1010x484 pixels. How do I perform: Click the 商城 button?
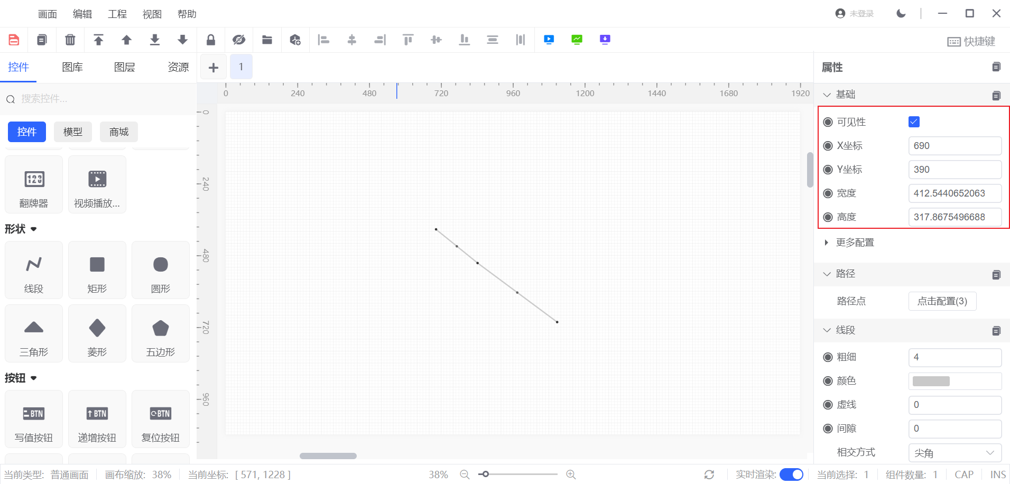119,132
